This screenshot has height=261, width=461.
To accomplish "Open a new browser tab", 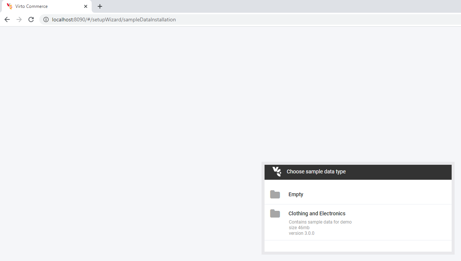I will click(100, 6).
